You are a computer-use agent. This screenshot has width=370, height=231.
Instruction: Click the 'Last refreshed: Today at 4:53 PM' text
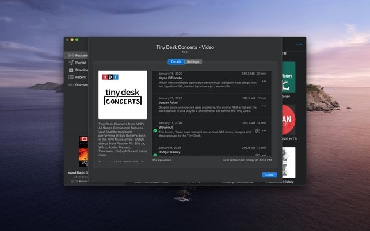coord(247,160)
